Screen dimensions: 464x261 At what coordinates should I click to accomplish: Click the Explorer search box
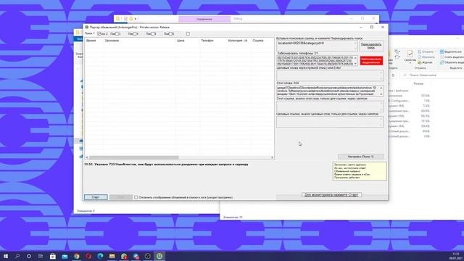tap(432, 75)
